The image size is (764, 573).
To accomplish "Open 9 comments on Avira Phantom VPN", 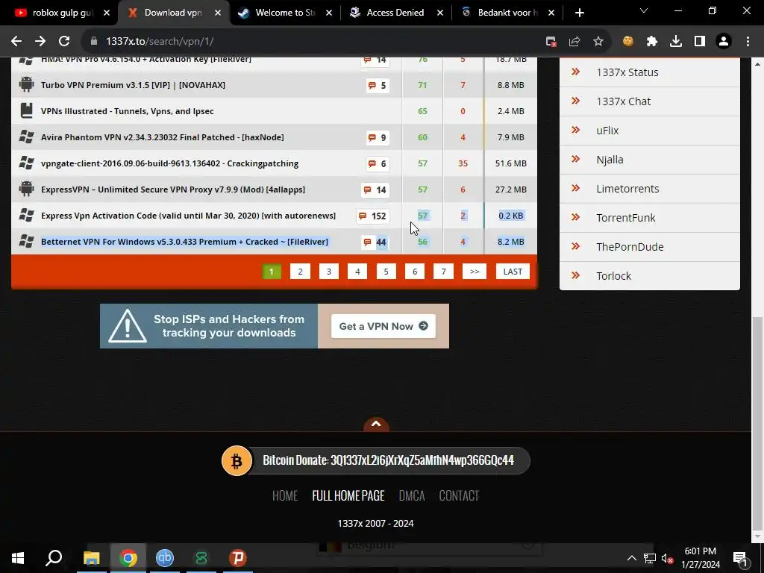I will click(x=378, y=137).
